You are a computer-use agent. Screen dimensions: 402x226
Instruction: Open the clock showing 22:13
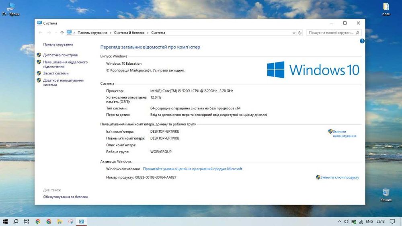[381, 222]
